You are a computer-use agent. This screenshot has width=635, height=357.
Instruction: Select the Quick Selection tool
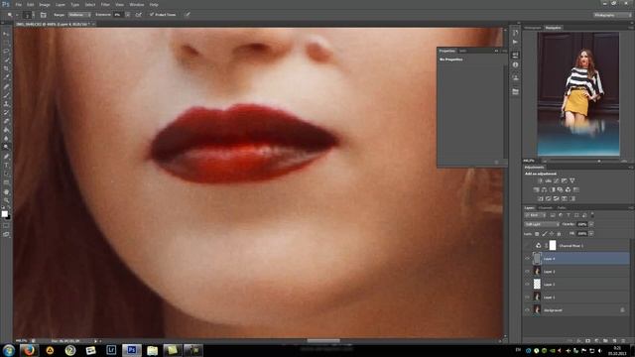(6, 59)
